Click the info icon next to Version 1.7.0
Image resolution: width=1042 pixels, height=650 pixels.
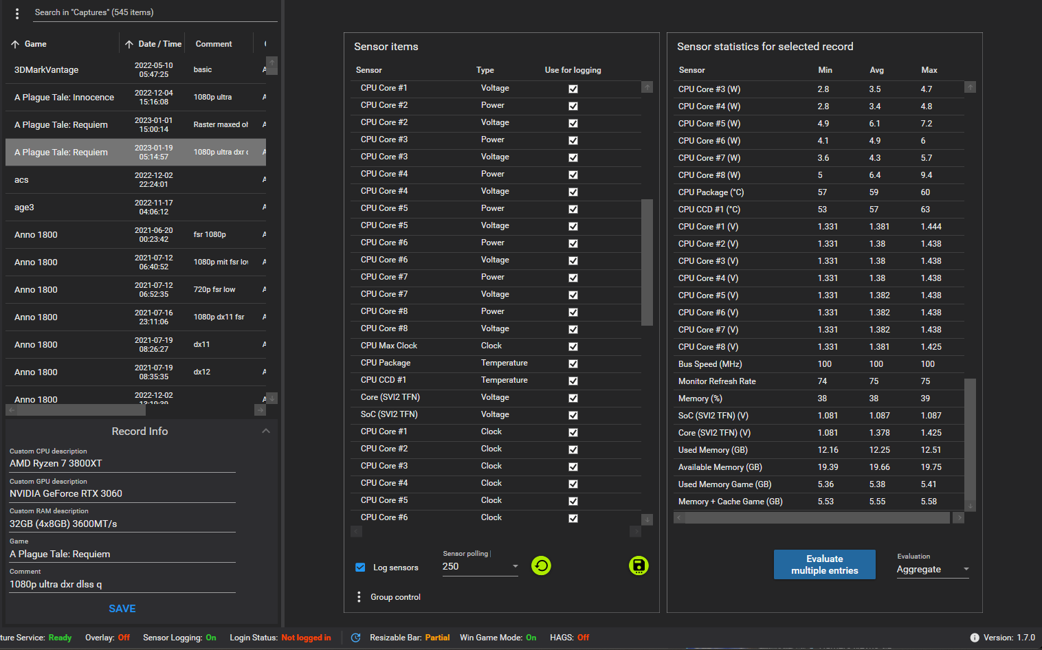975,638
